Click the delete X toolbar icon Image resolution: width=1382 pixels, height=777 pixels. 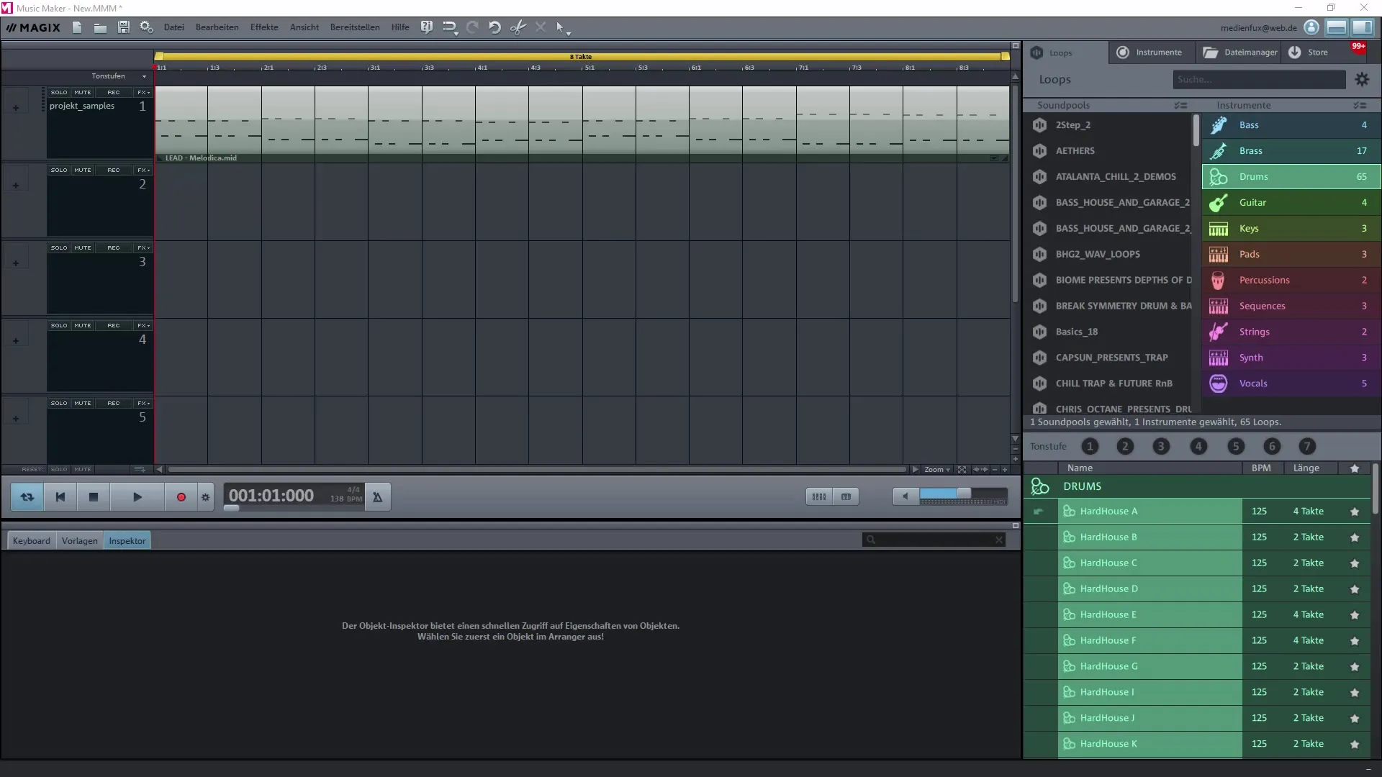click(x=541, y=27)
